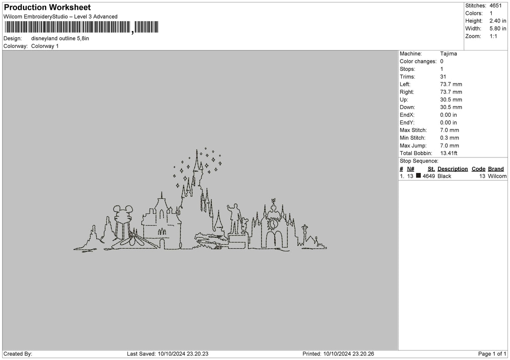Viewport: 510px width, 360px height.
Task: Click the 'Black' thread description
Action: point(445,176)
